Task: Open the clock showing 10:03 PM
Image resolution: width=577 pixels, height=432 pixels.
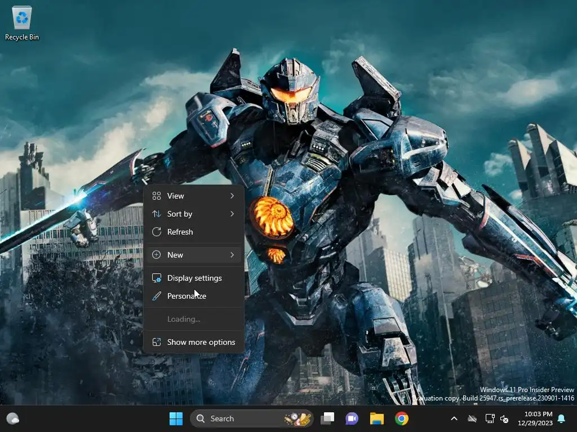Action: (x=538, y=414)
